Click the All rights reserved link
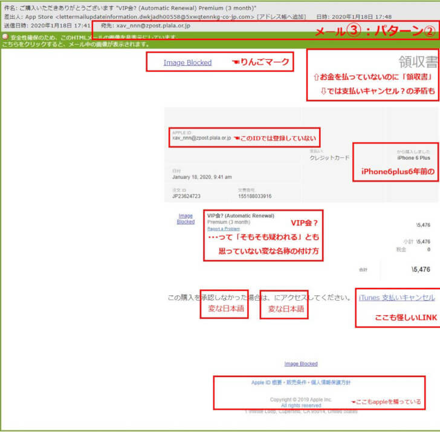The width and height of the screenshot is (440, 432). (301, 405)
